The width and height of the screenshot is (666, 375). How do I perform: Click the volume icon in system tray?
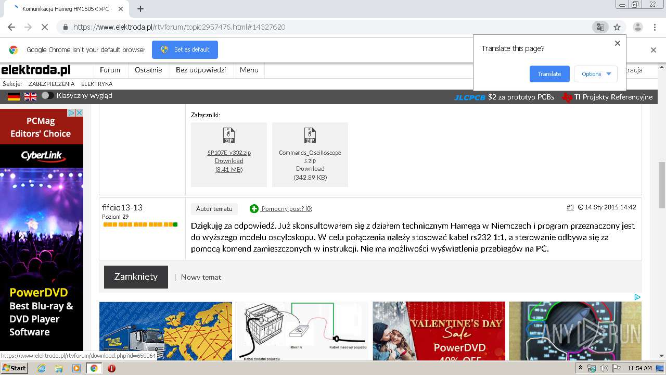604,368
